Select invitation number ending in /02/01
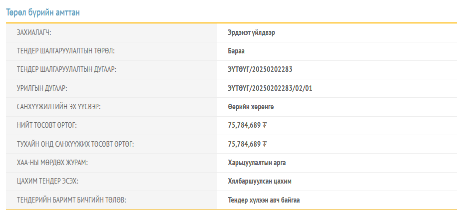The width and height of the screenshot is (457, 215). (270, 88)
